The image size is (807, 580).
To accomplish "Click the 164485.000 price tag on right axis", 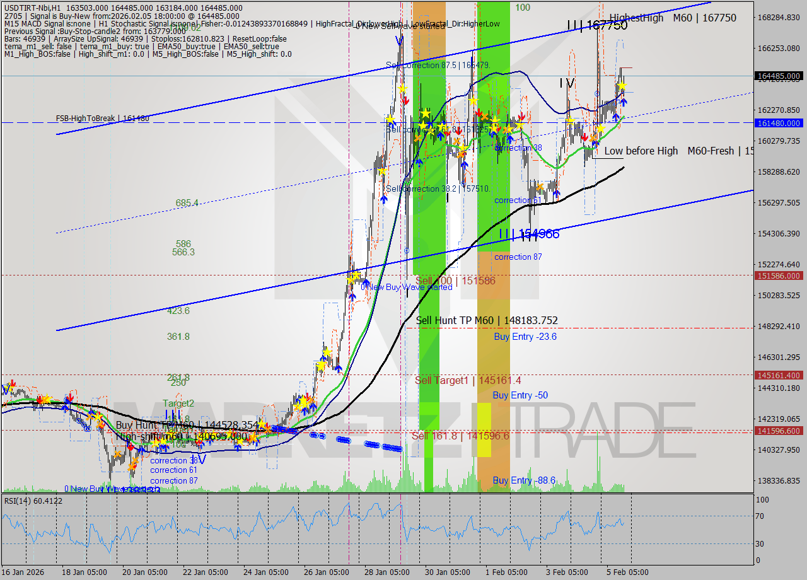I will pos(779,76).
